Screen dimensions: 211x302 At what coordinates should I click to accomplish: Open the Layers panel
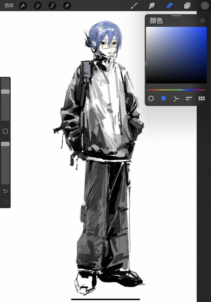187,6
